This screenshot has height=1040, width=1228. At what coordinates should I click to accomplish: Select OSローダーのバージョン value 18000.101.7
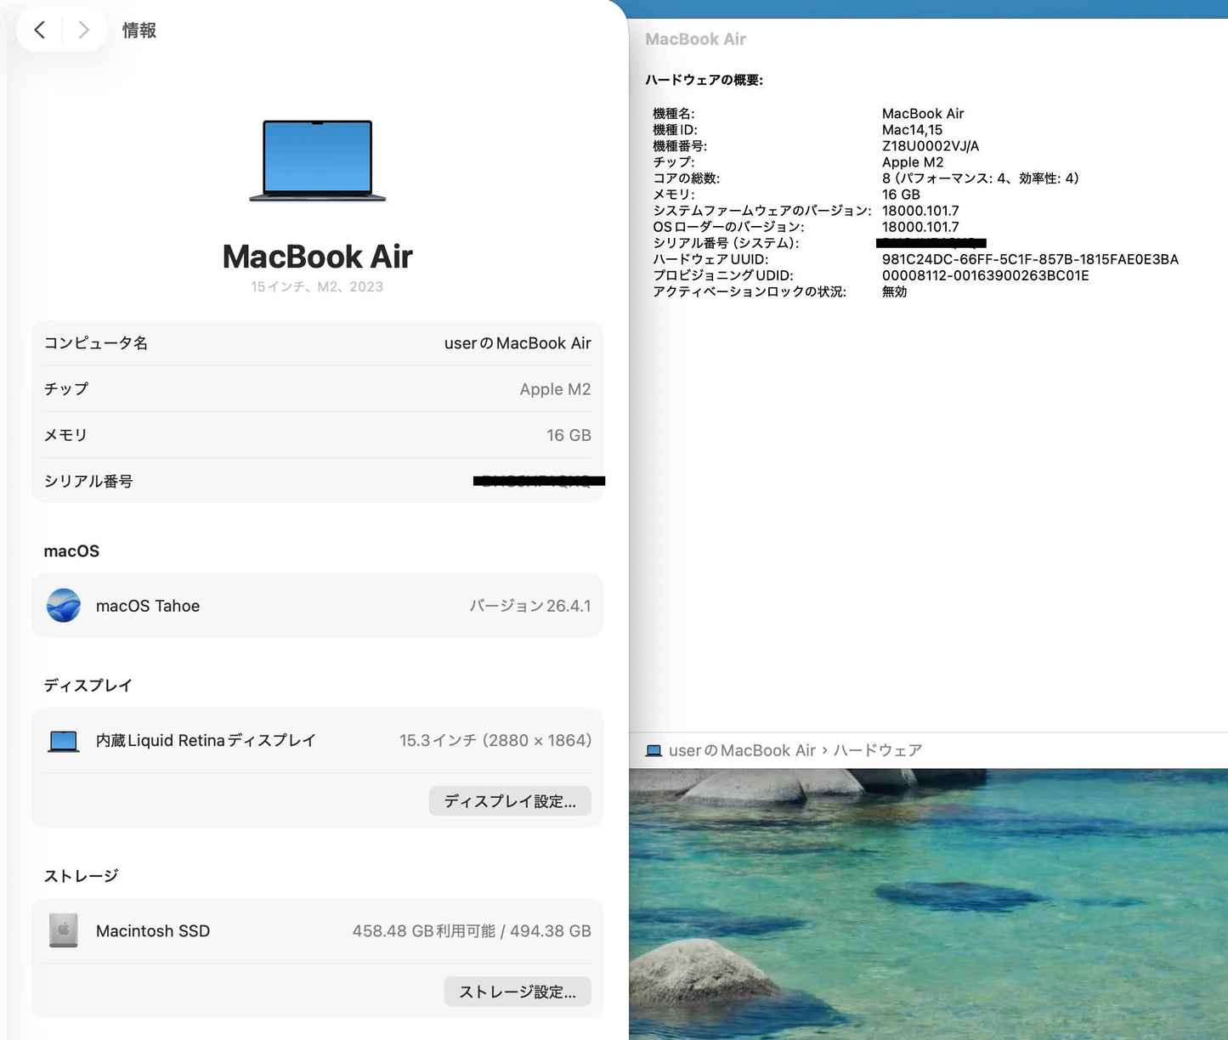point(920,227)
